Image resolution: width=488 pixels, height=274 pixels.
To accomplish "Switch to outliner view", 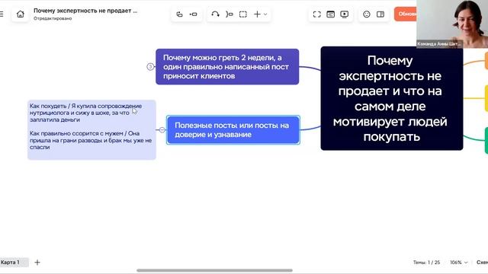I will coord(330,14).
